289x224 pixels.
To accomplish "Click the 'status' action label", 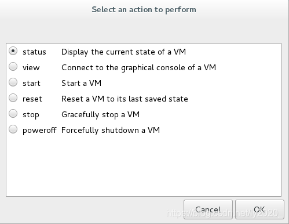I will [x=34, y=52].
